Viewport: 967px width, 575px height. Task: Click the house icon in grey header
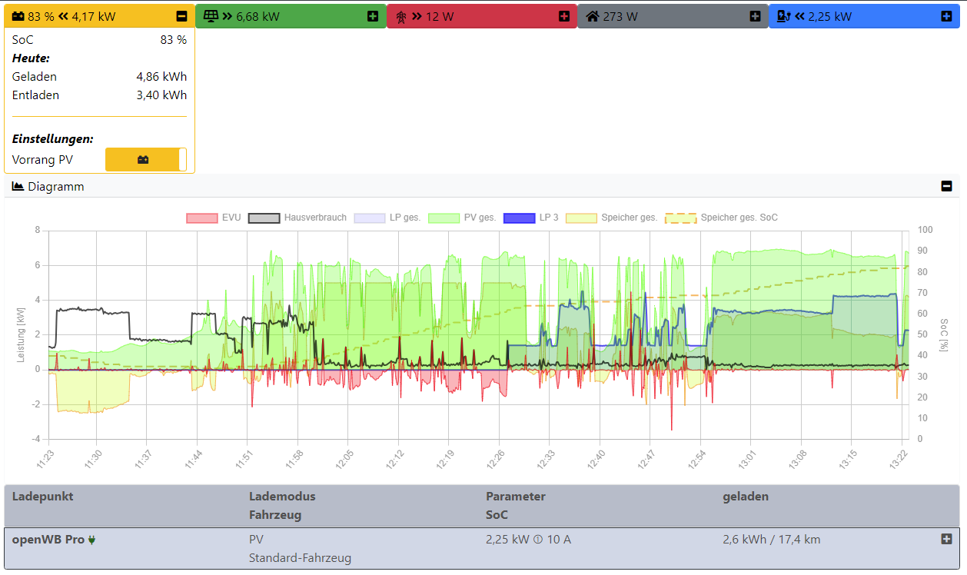click(x=593, y=16)
